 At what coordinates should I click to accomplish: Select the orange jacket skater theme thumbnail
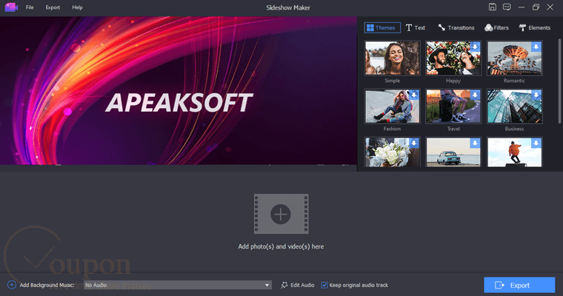click(x=514, y=152)
